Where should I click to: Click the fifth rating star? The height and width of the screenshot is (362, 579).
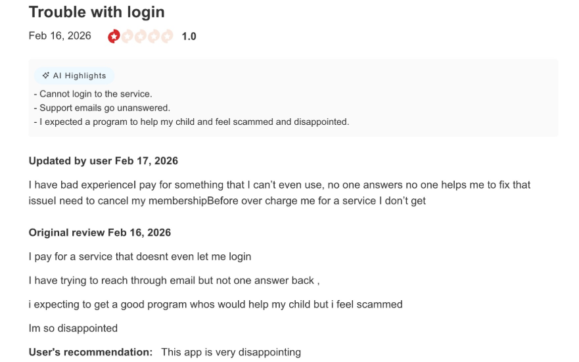pos(167,36)
